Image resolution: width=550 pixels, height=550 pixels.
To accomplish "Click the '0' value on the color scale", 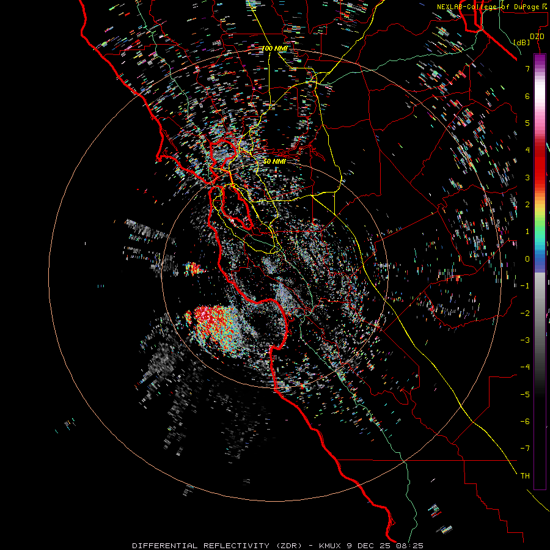I will [527, 259].
